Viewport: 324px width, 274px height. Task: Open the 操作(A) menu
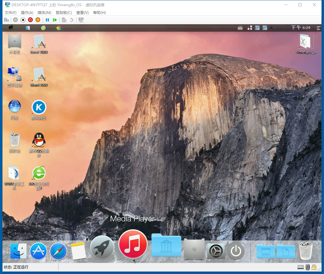(x=27, y=13)
